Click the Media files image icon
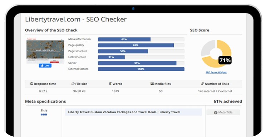This screenshot has height=137, width=266. [x=152, y=84]
